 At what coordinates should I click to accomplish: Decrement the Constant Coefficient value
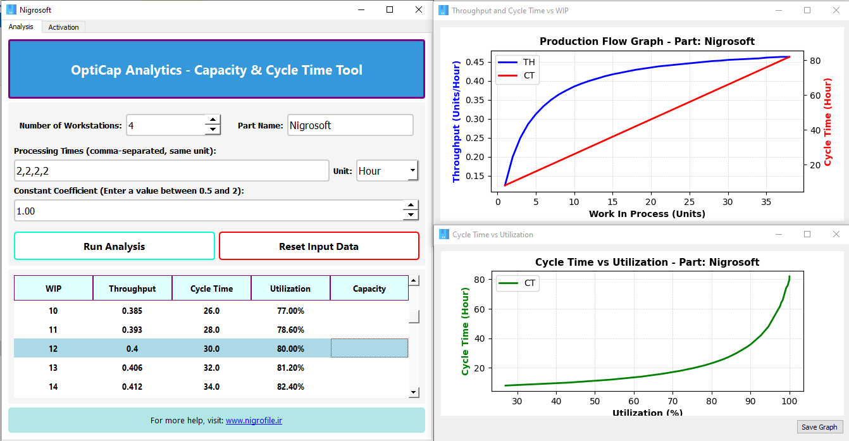[x=411, y=215]
